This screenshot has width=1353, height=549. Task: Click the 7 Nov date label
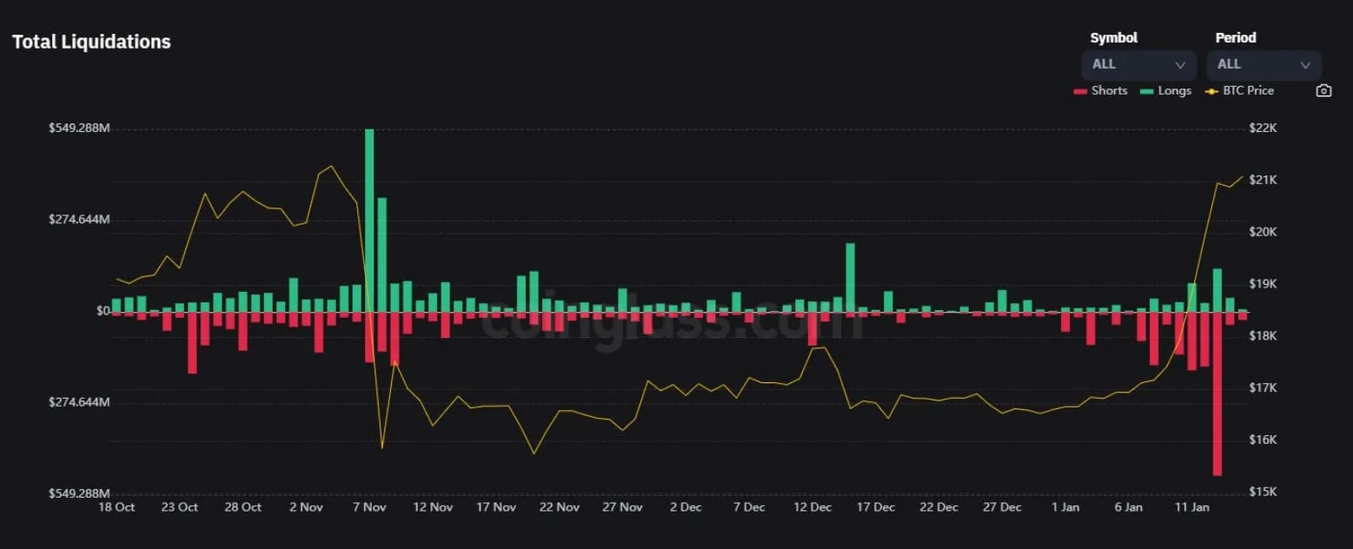tap(369, 507)
